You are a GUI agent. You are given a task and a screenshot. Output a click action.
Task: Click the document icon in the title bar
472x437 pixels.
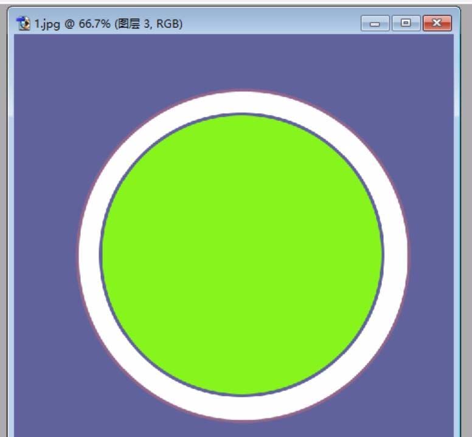pos(23,23)
